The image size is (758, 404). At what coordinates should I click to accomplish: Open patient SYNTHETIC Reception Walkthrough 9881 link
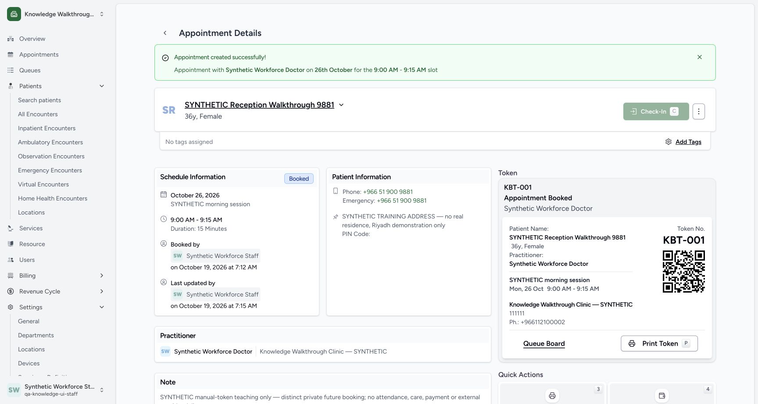tap(259, 105)
